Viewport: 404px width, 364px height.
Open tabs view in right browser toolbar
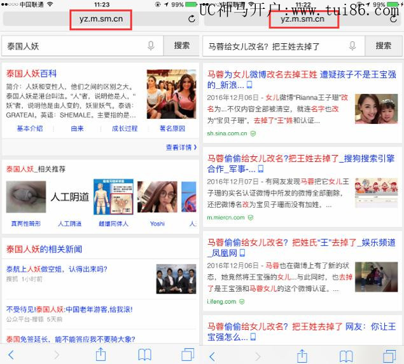click(389, 356)
